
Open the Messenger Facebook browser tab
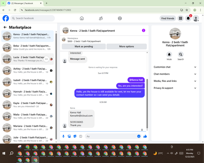(x=24, y=3)
